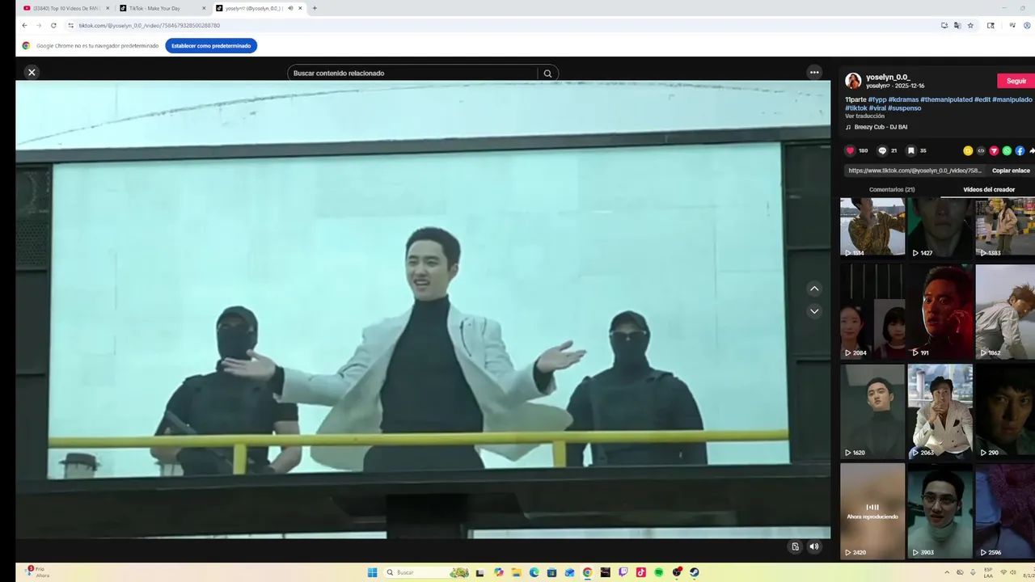Open Twitch from the taskbar
The width and height of the screenshot is (1035, 582).
tap(623, 572)
